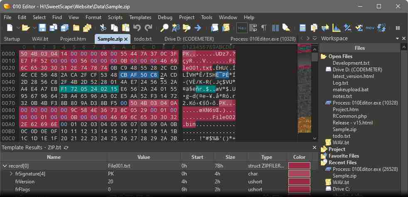Open the Find magnifier tool

[x=165, y=28]
